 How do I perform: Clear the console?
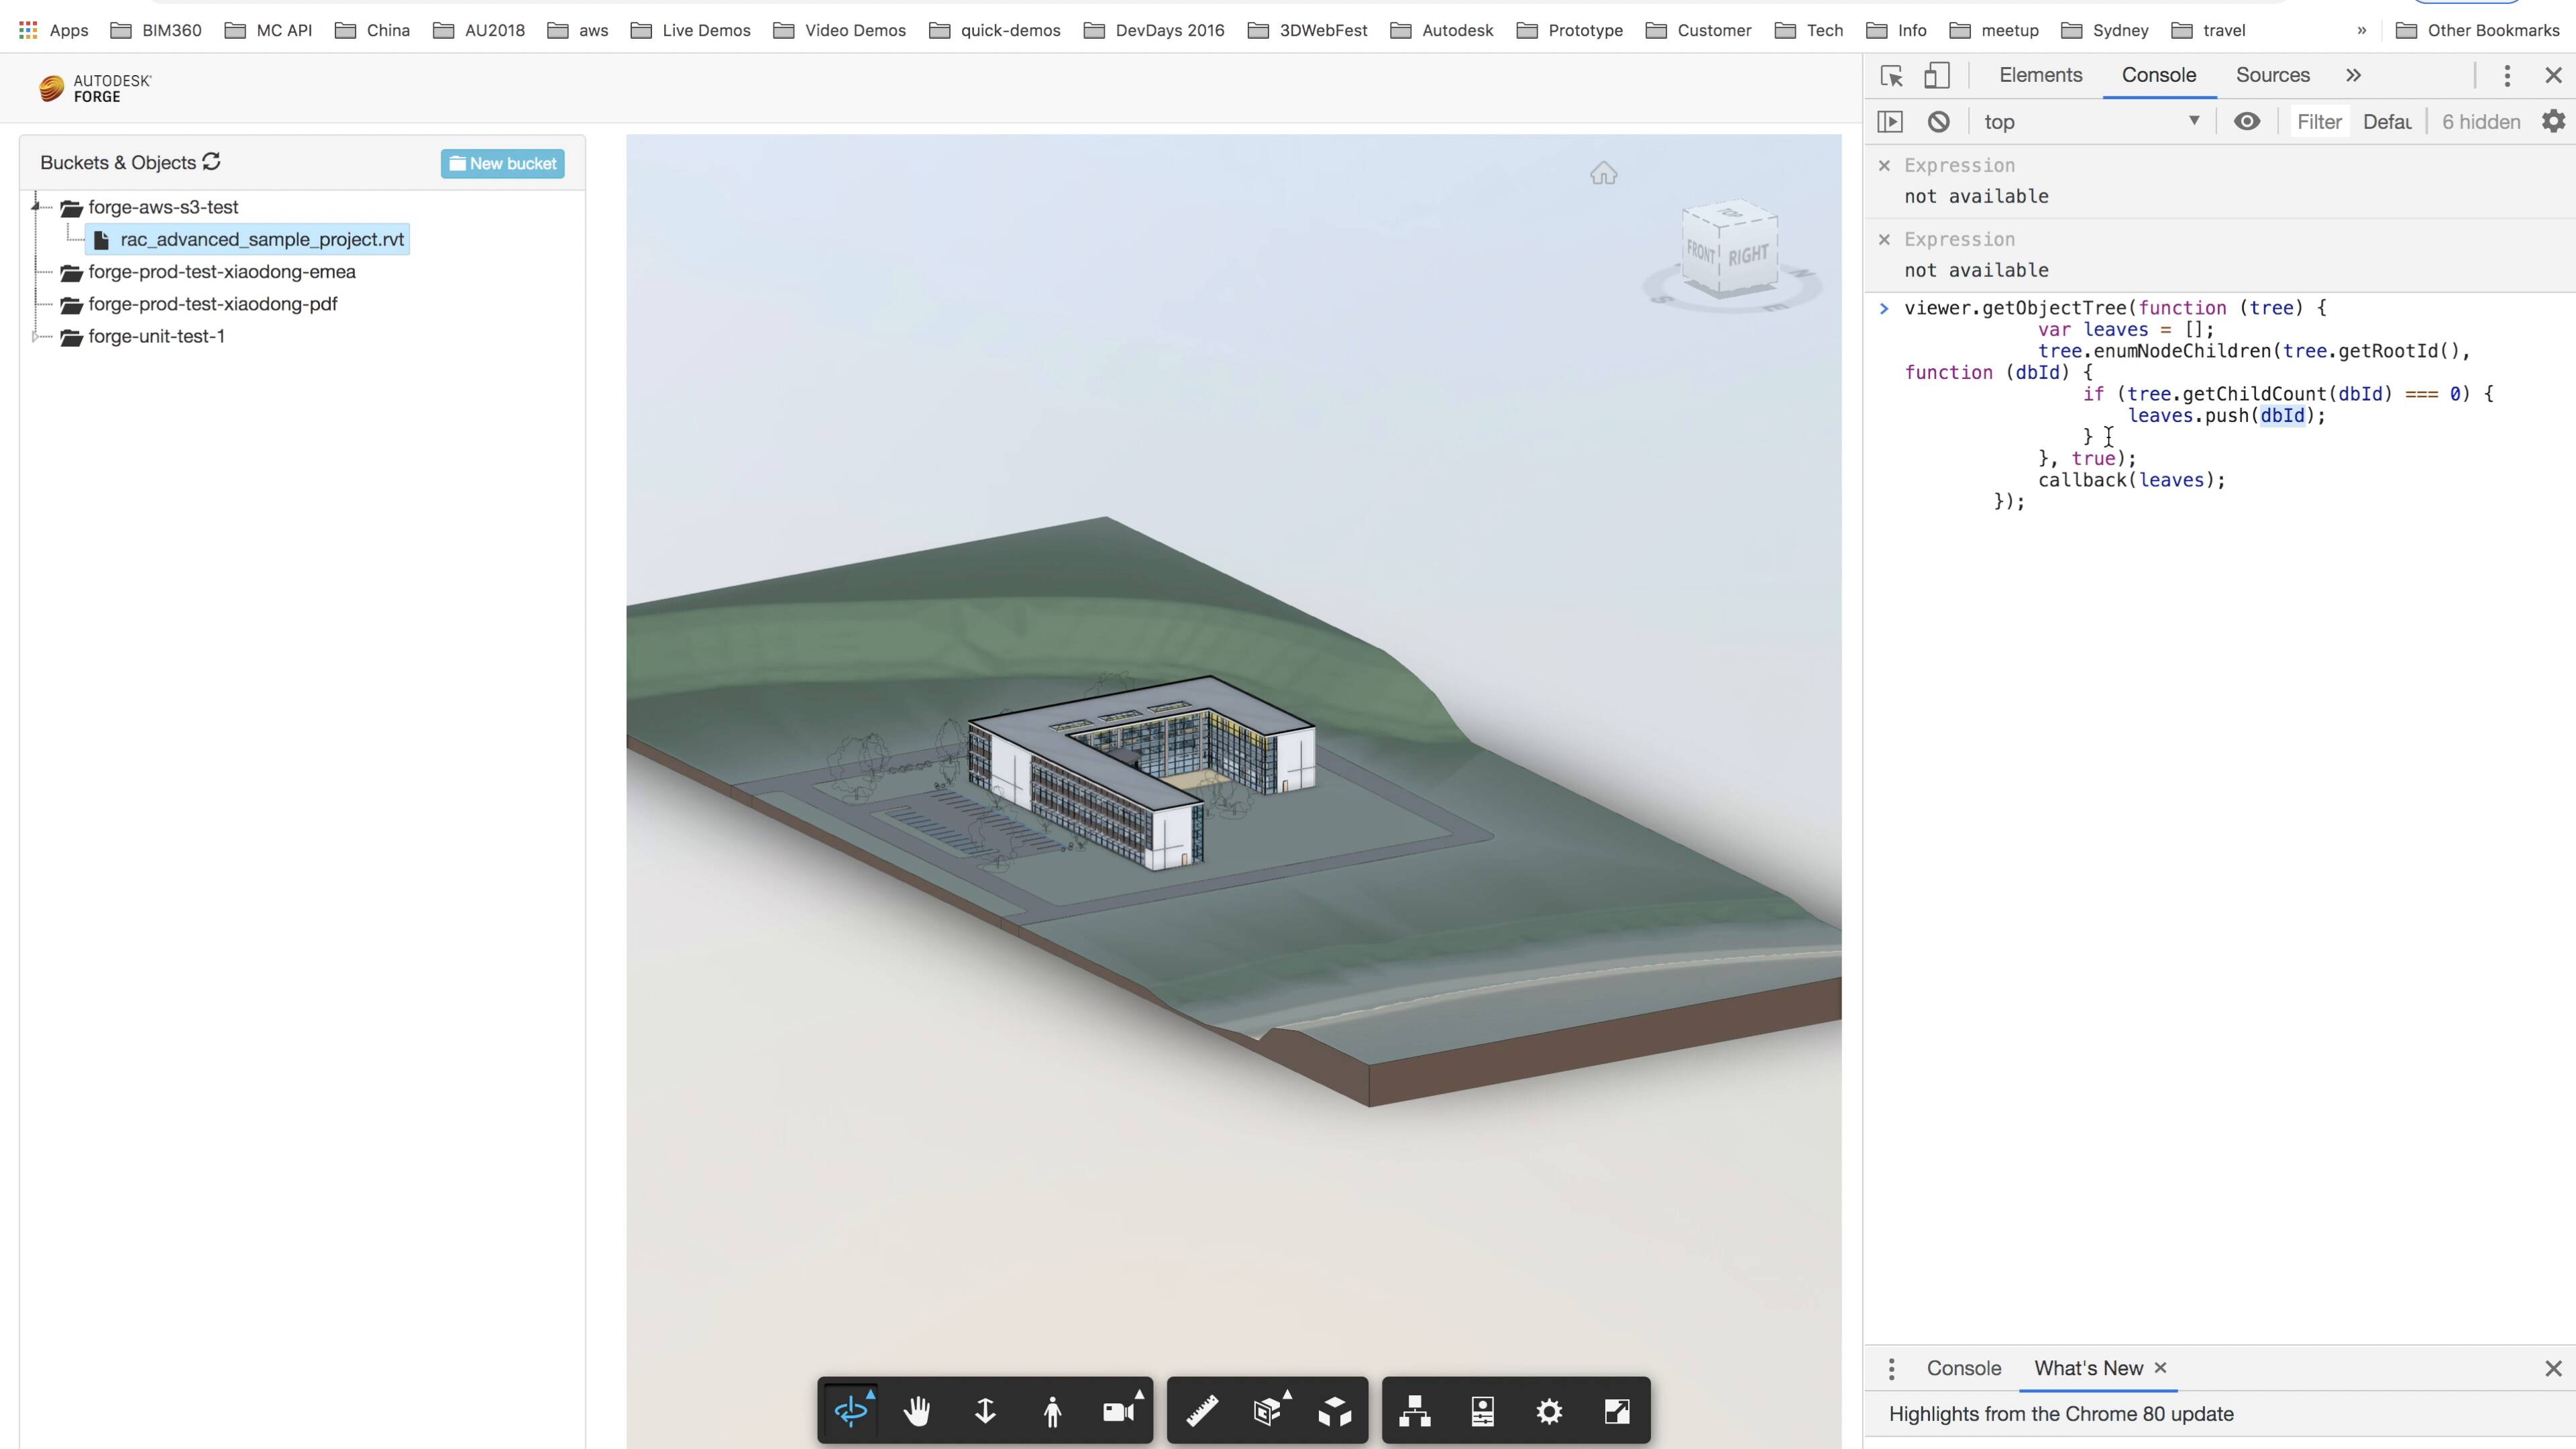[x=1939, y=122]
